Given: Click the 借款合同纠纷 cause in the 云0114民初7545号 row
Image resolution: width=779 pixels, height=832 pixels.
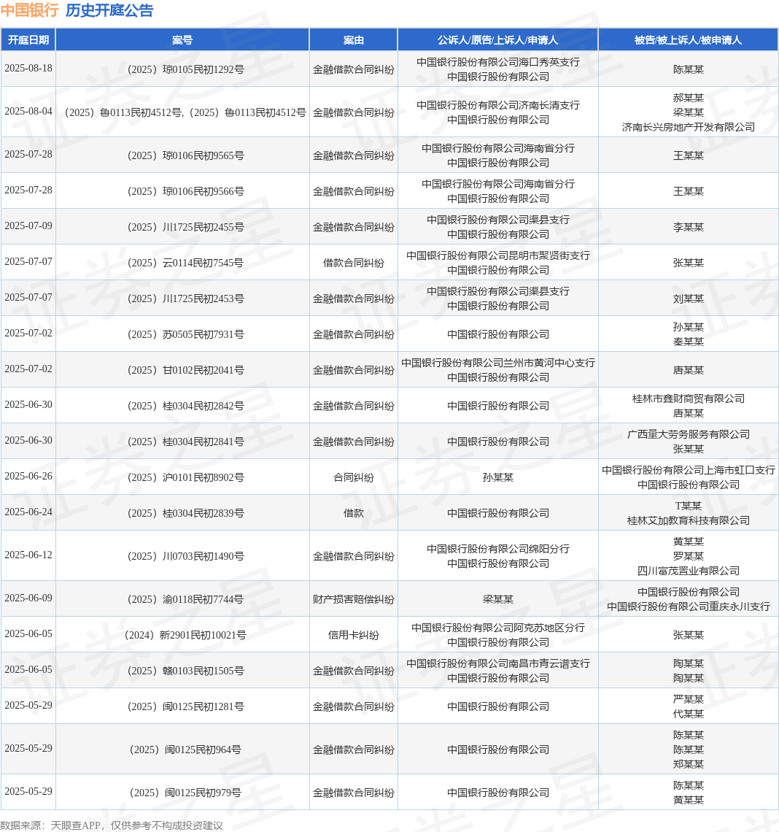Looking at the screenshot, I should (x=354, y=263).
